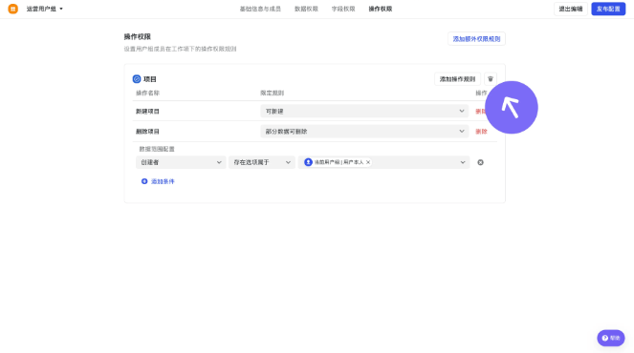The height and width of the screenshot is (353, 634).
Task: Click the 删除项目 operation name
Action: coord(147,132)
